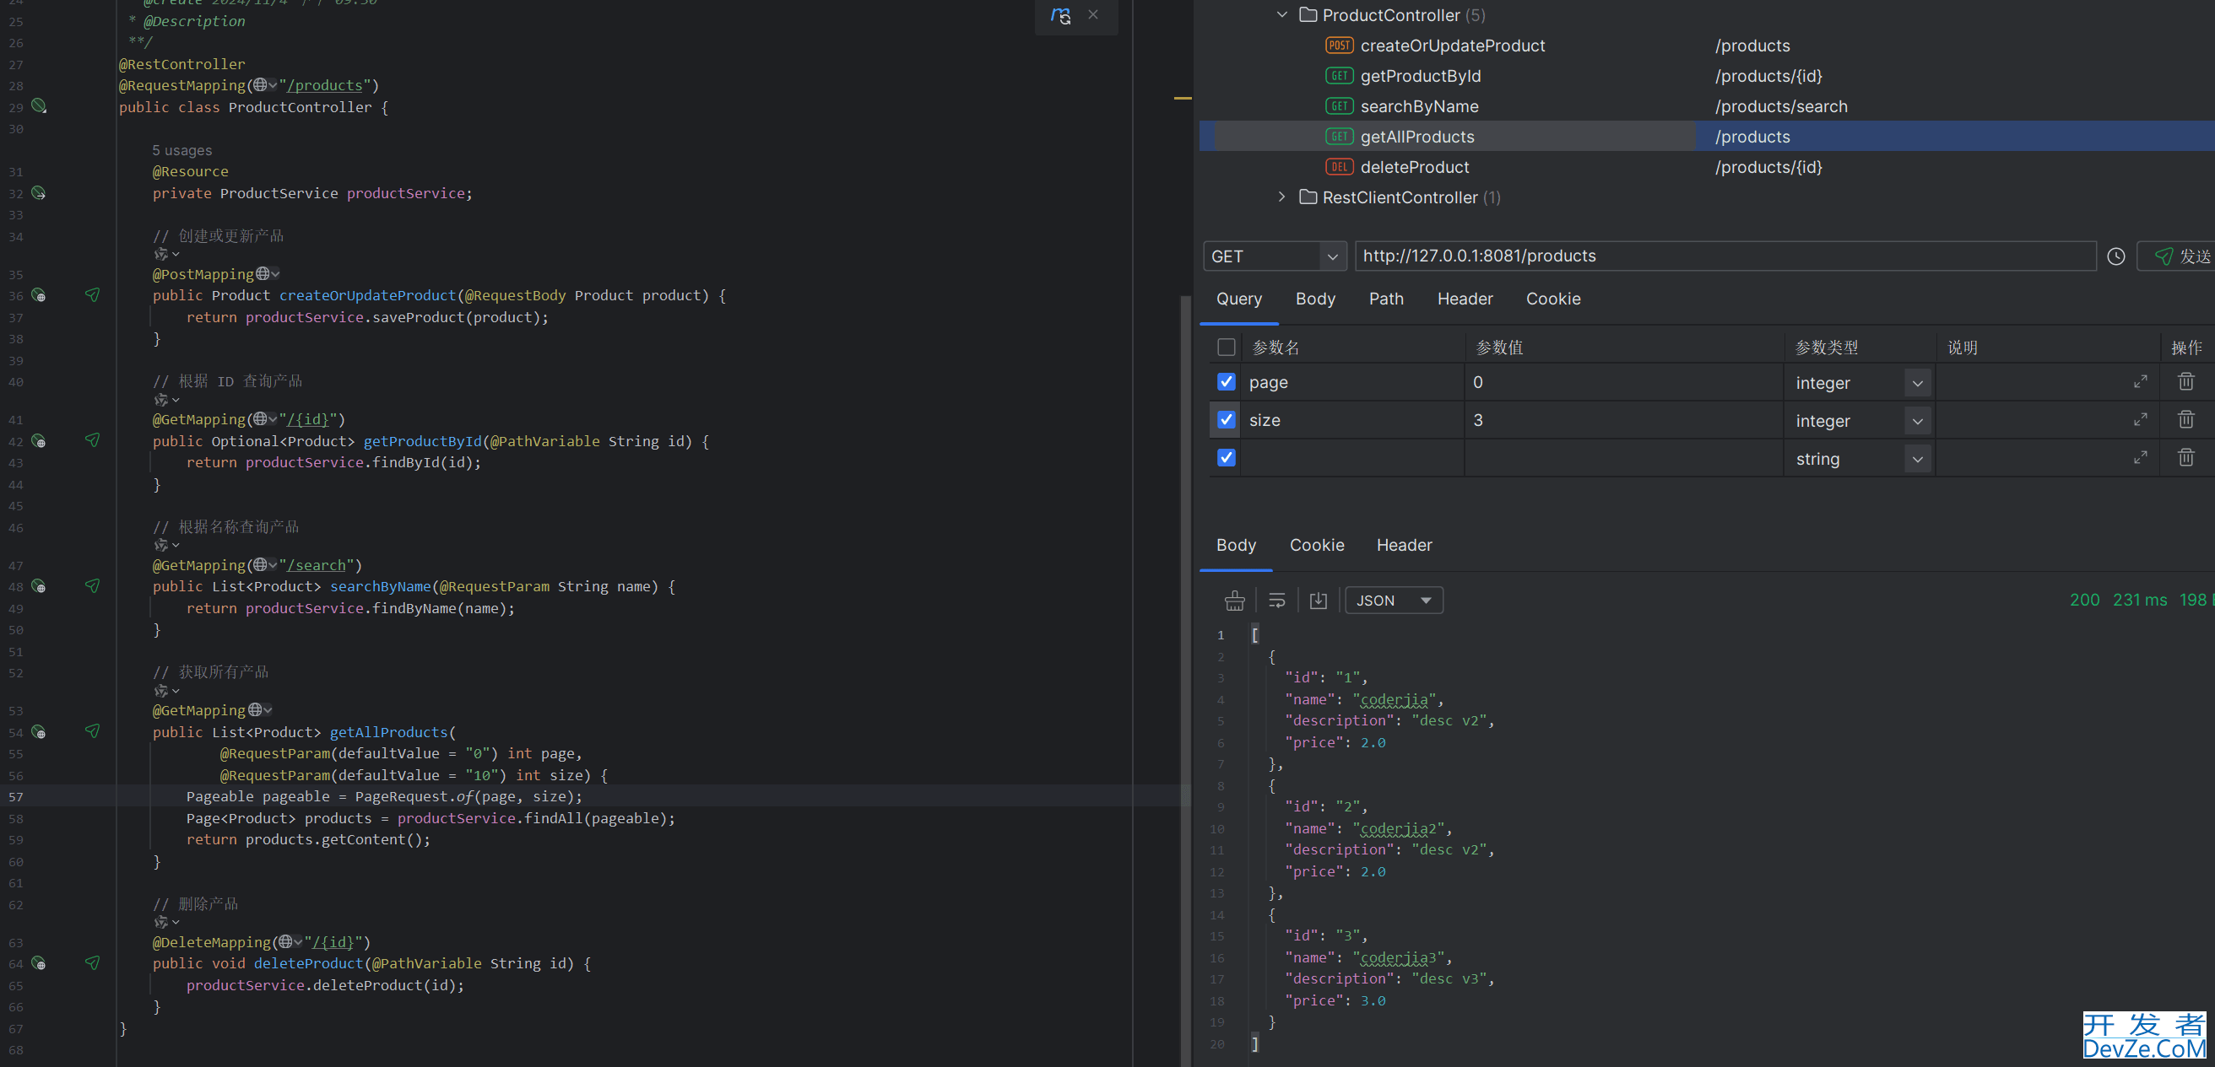Click the '5 usages' hint link
Screen dimensions: 2215x1067
coord(182,150)
